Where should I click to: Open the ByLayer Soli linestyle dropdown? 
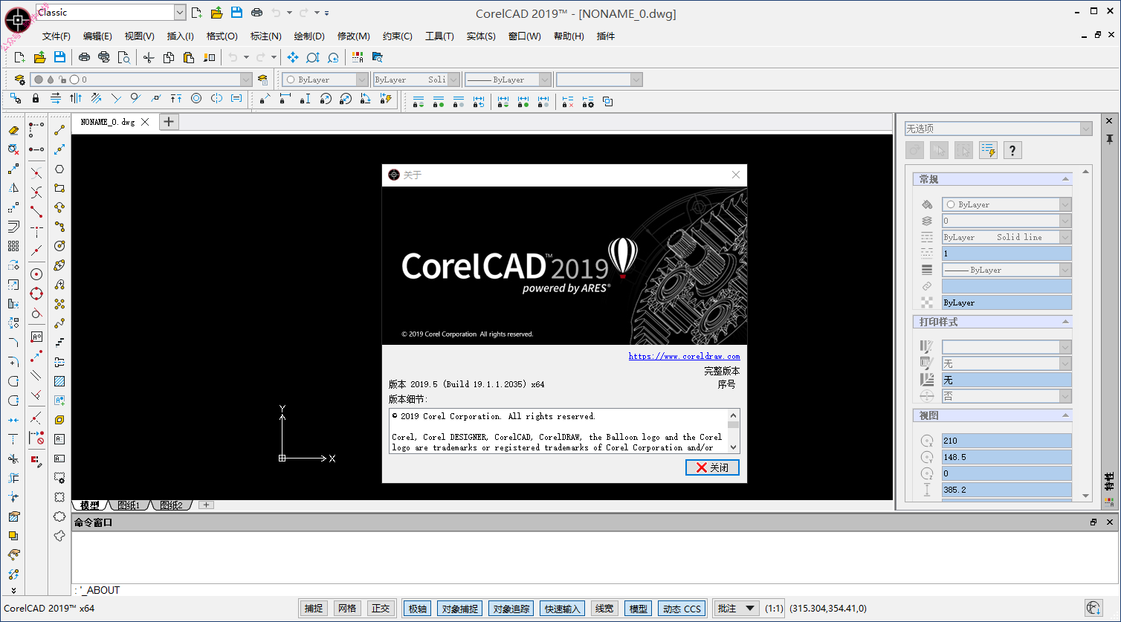coord(453,80)
